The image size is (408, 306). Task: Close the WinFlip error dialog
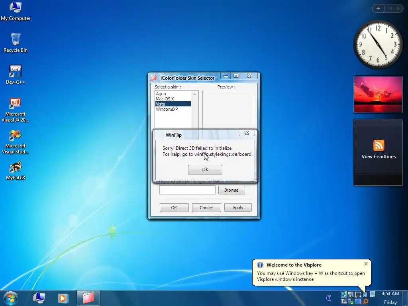click(x=247, y=133)
